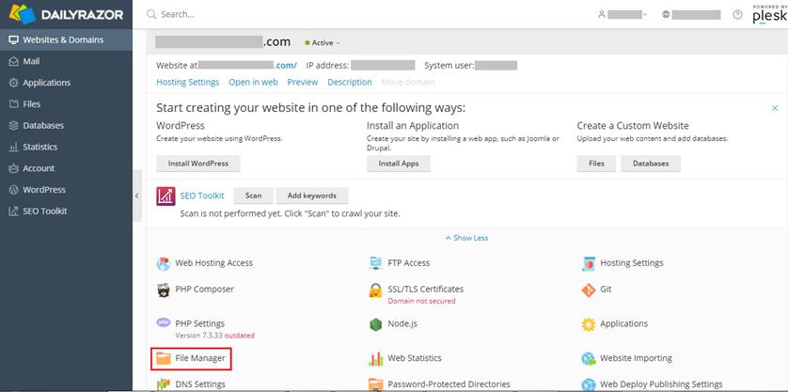Viewport: 788px width, 392px height.
Task: Click the Add keywords button
Action: (312, 196)
